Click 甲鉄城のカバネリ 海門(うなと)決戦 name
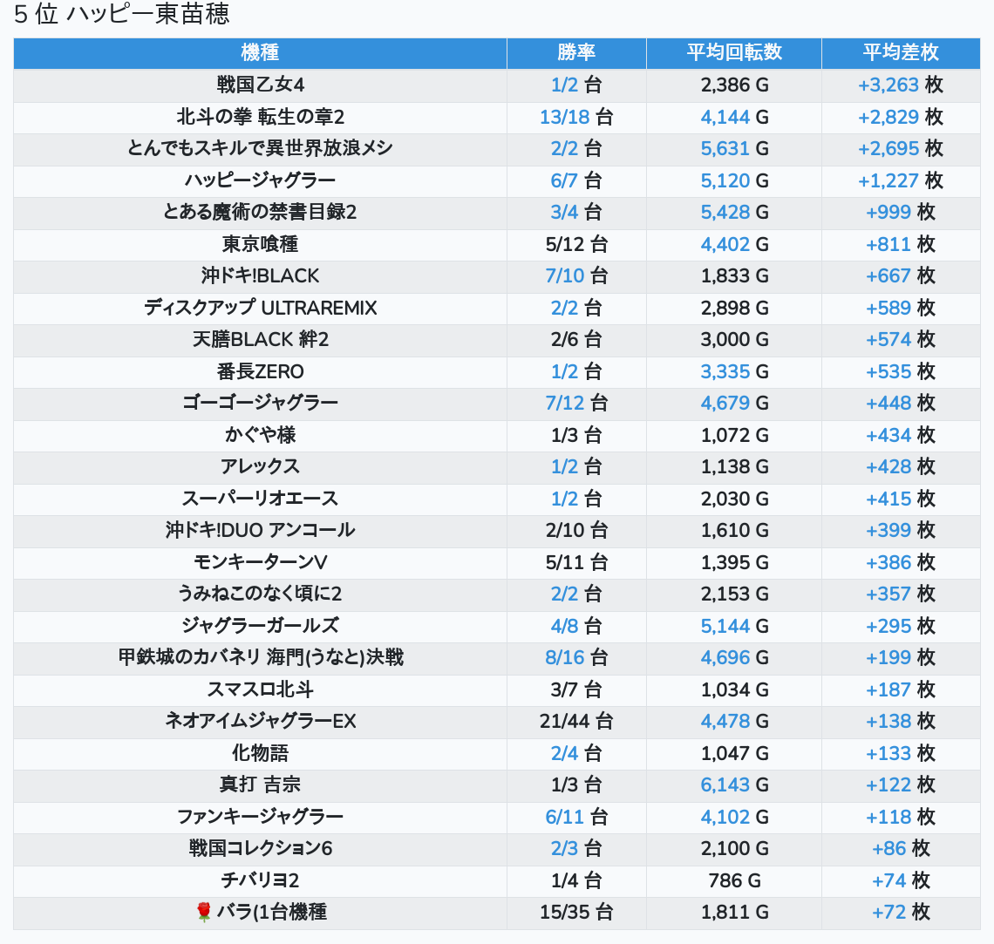 260,657
